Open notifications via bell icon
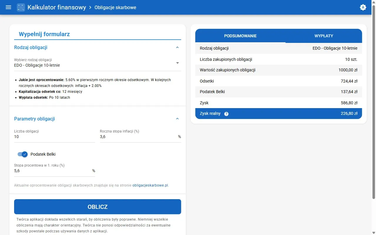 pos(363,7)
